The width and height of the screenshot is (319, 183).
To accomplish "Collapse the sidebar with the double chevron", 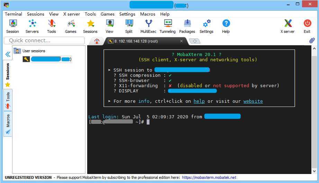I will coord(8,54).
